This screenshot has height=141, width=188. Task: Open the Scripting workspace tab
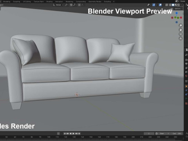107,2
